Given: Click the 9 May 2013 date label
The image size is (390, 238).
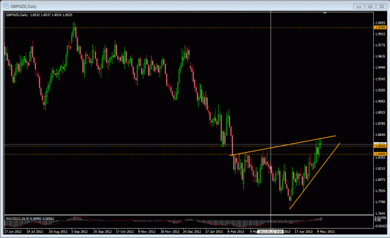Looking at the screenshot, I should point(326,232).
